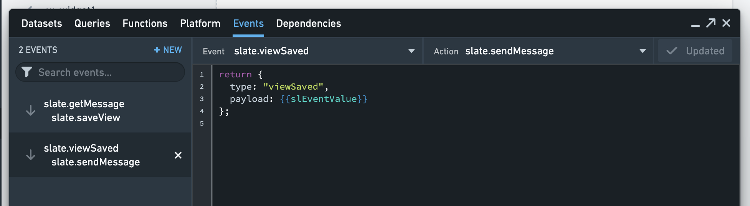
Task: Click the down arrow beside slate.getMessage event
Action: coord(31,111)
